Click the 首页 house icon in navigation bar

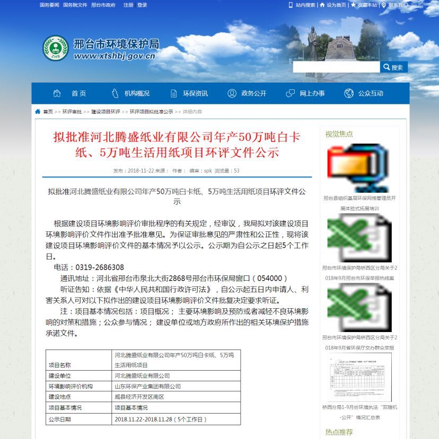57,93
